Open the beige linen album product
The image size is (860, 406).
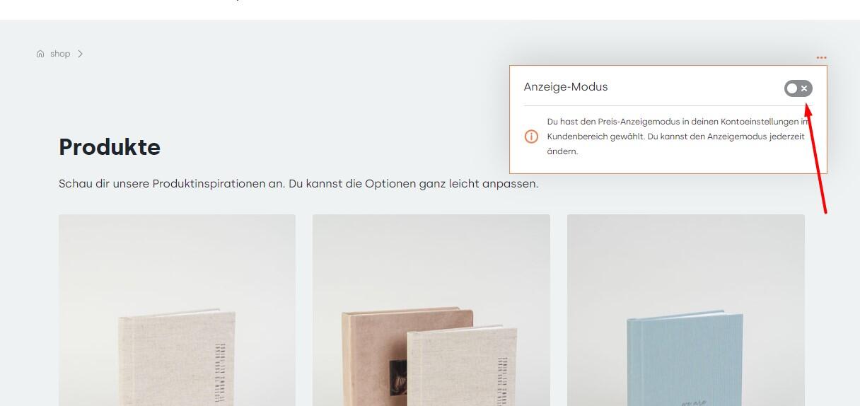(177, 310)
